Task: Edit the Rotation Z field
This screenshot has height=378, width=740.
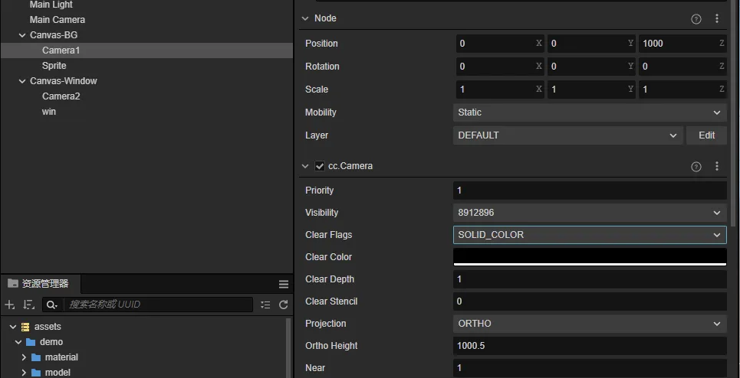Action: coord(683,67)
